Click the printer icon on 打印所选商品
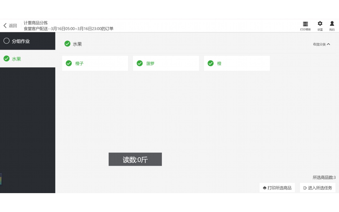The image size is (339, 212). (264, 188)
